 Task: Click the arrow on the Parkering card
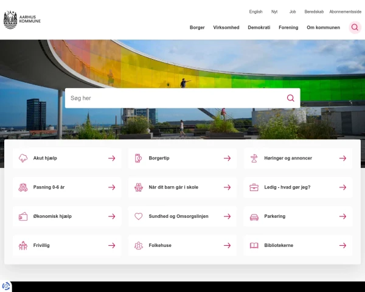point(342,217)
